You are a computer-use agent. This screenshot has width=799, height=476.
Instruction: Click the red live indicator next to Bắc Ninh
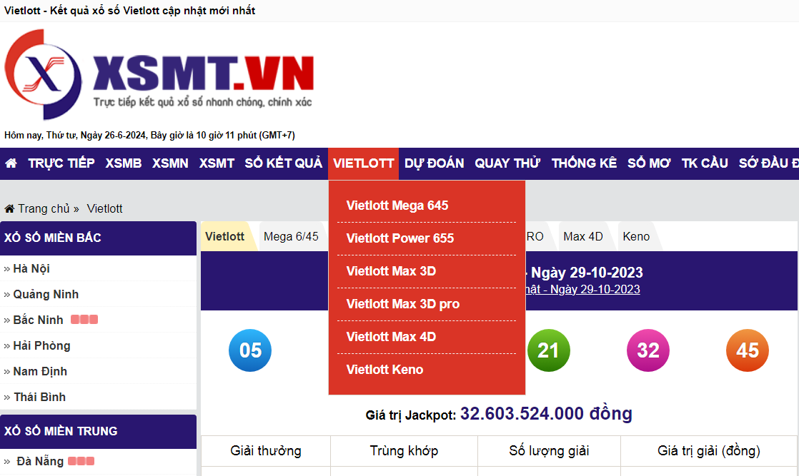coord(84,319)
